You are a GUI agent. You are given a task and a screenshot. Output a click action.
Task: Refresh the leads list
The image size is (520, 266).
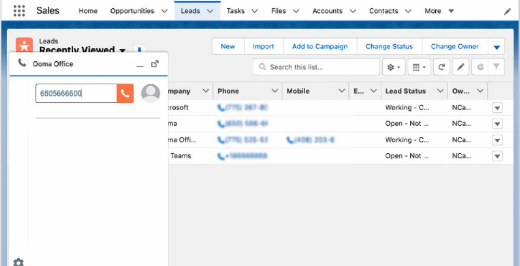441,67
